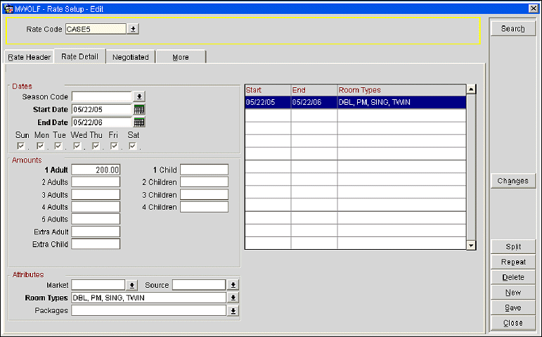Toggle the Sat day checkbox
This screenshot has width=542, height=337.
(132, 146)
